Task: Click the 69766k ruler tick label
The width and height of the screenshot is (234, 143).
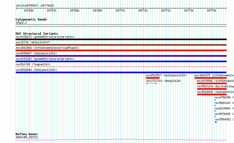Action: click(29, 10)
